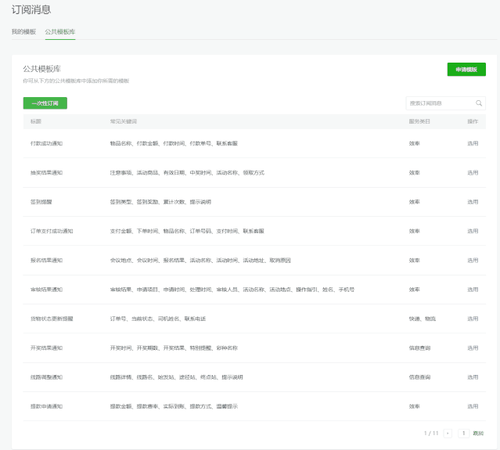Choose 选用 for 抽奖结果通知
This screenshot has width=500, height=450.
[473, 172]
